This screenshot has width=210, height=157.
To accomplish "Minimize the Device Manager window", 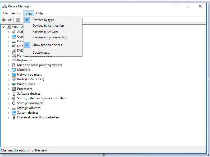I will coord(176,6).
